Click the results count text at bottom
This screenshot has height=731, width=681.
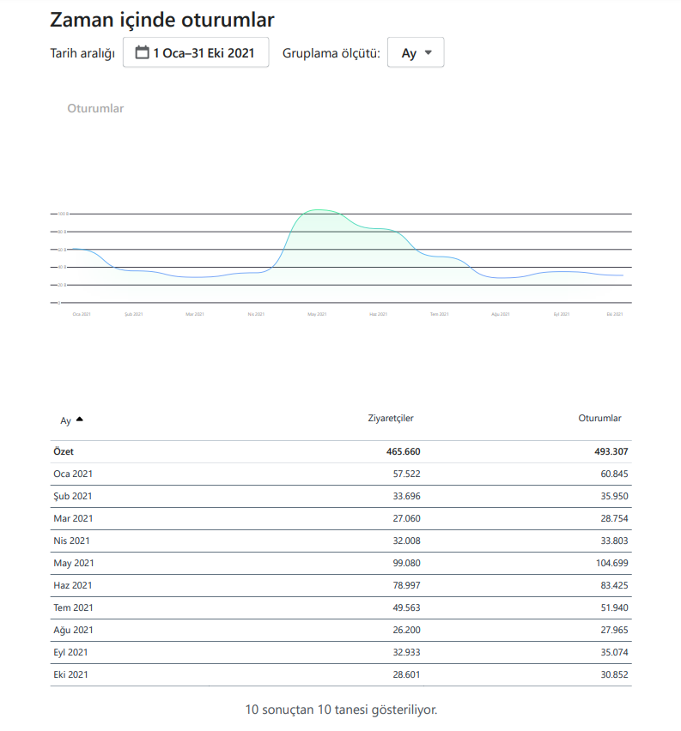coord(341,710)
